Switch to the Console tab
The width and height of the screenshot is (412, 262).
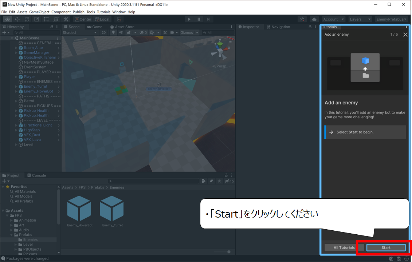coord(36,175)
